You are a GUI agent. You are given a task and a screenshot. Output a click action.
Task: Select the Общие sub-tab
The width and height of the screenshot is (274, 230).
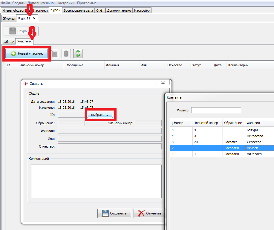[x=9, y=42]
